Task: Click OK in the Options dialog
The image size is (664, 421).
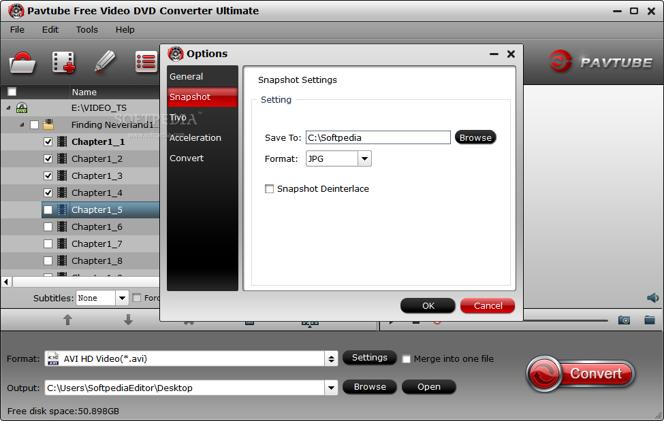Action: click(x=428, y=305)
